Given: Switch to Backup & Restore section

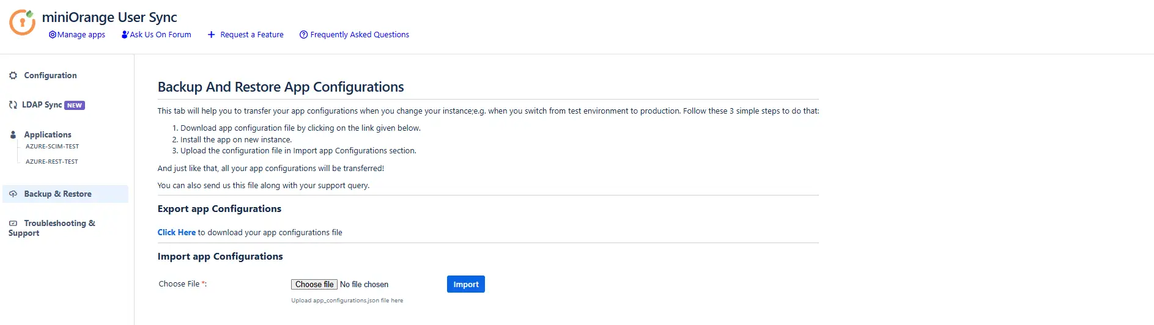Looking at the screenshot, I should coord(65,194).
